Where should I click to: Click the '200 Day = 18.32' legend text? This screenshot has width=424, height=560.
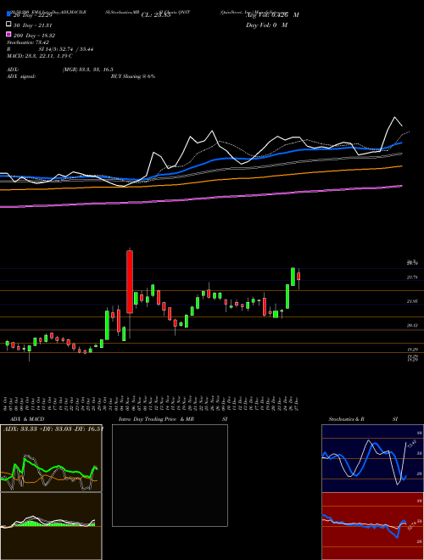click(34, 36)
